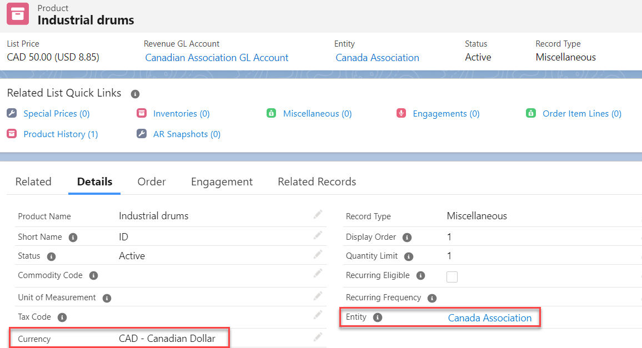Click info icon next to Recurring Frequency
642x348 pixels.
pyautogui.click(x=432, y=298)
